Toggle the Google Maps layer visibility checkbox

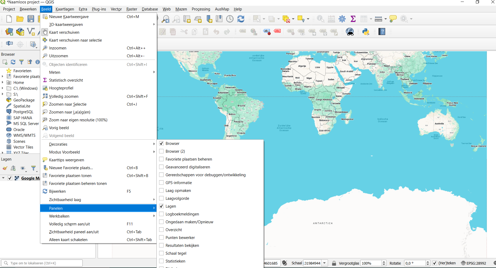tap(10, 178)
